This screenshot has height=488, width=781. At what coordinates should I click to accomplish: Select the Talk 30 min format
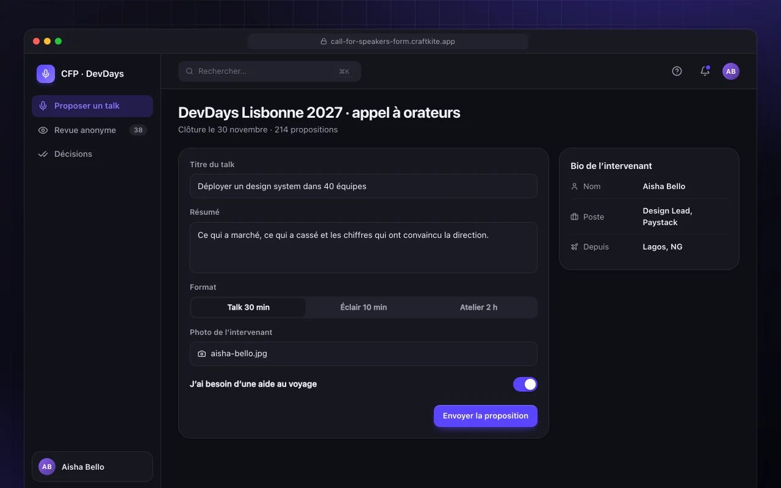point(248,307)
